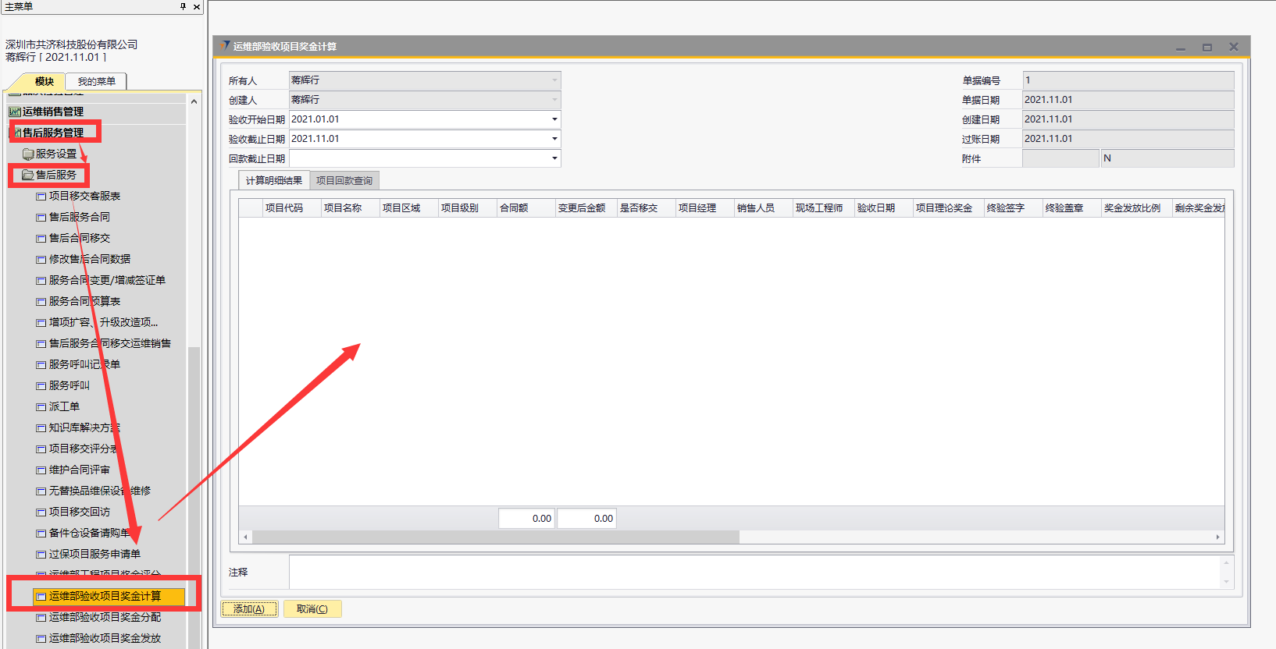The image size is (1276, 649).
Task: Select the 计算明细结果 tab
Action: [274, 181]
